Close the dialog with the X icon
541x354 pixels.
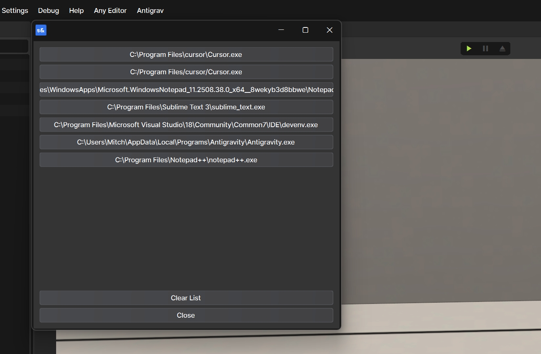click(x=329, y=30)
